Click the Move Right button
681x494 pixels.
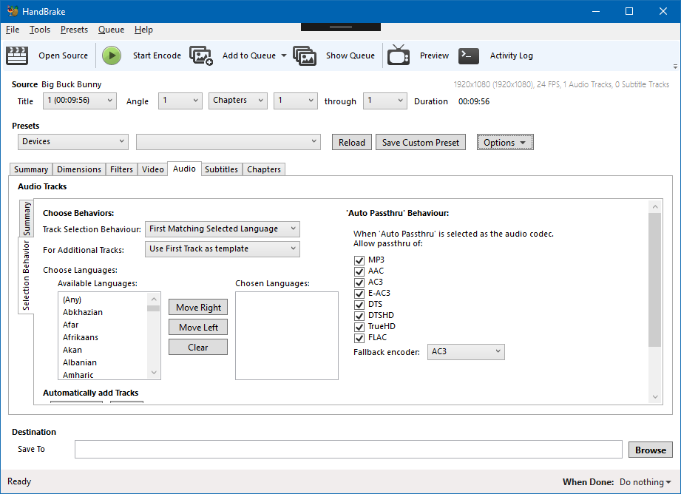[x=198, y=308]
